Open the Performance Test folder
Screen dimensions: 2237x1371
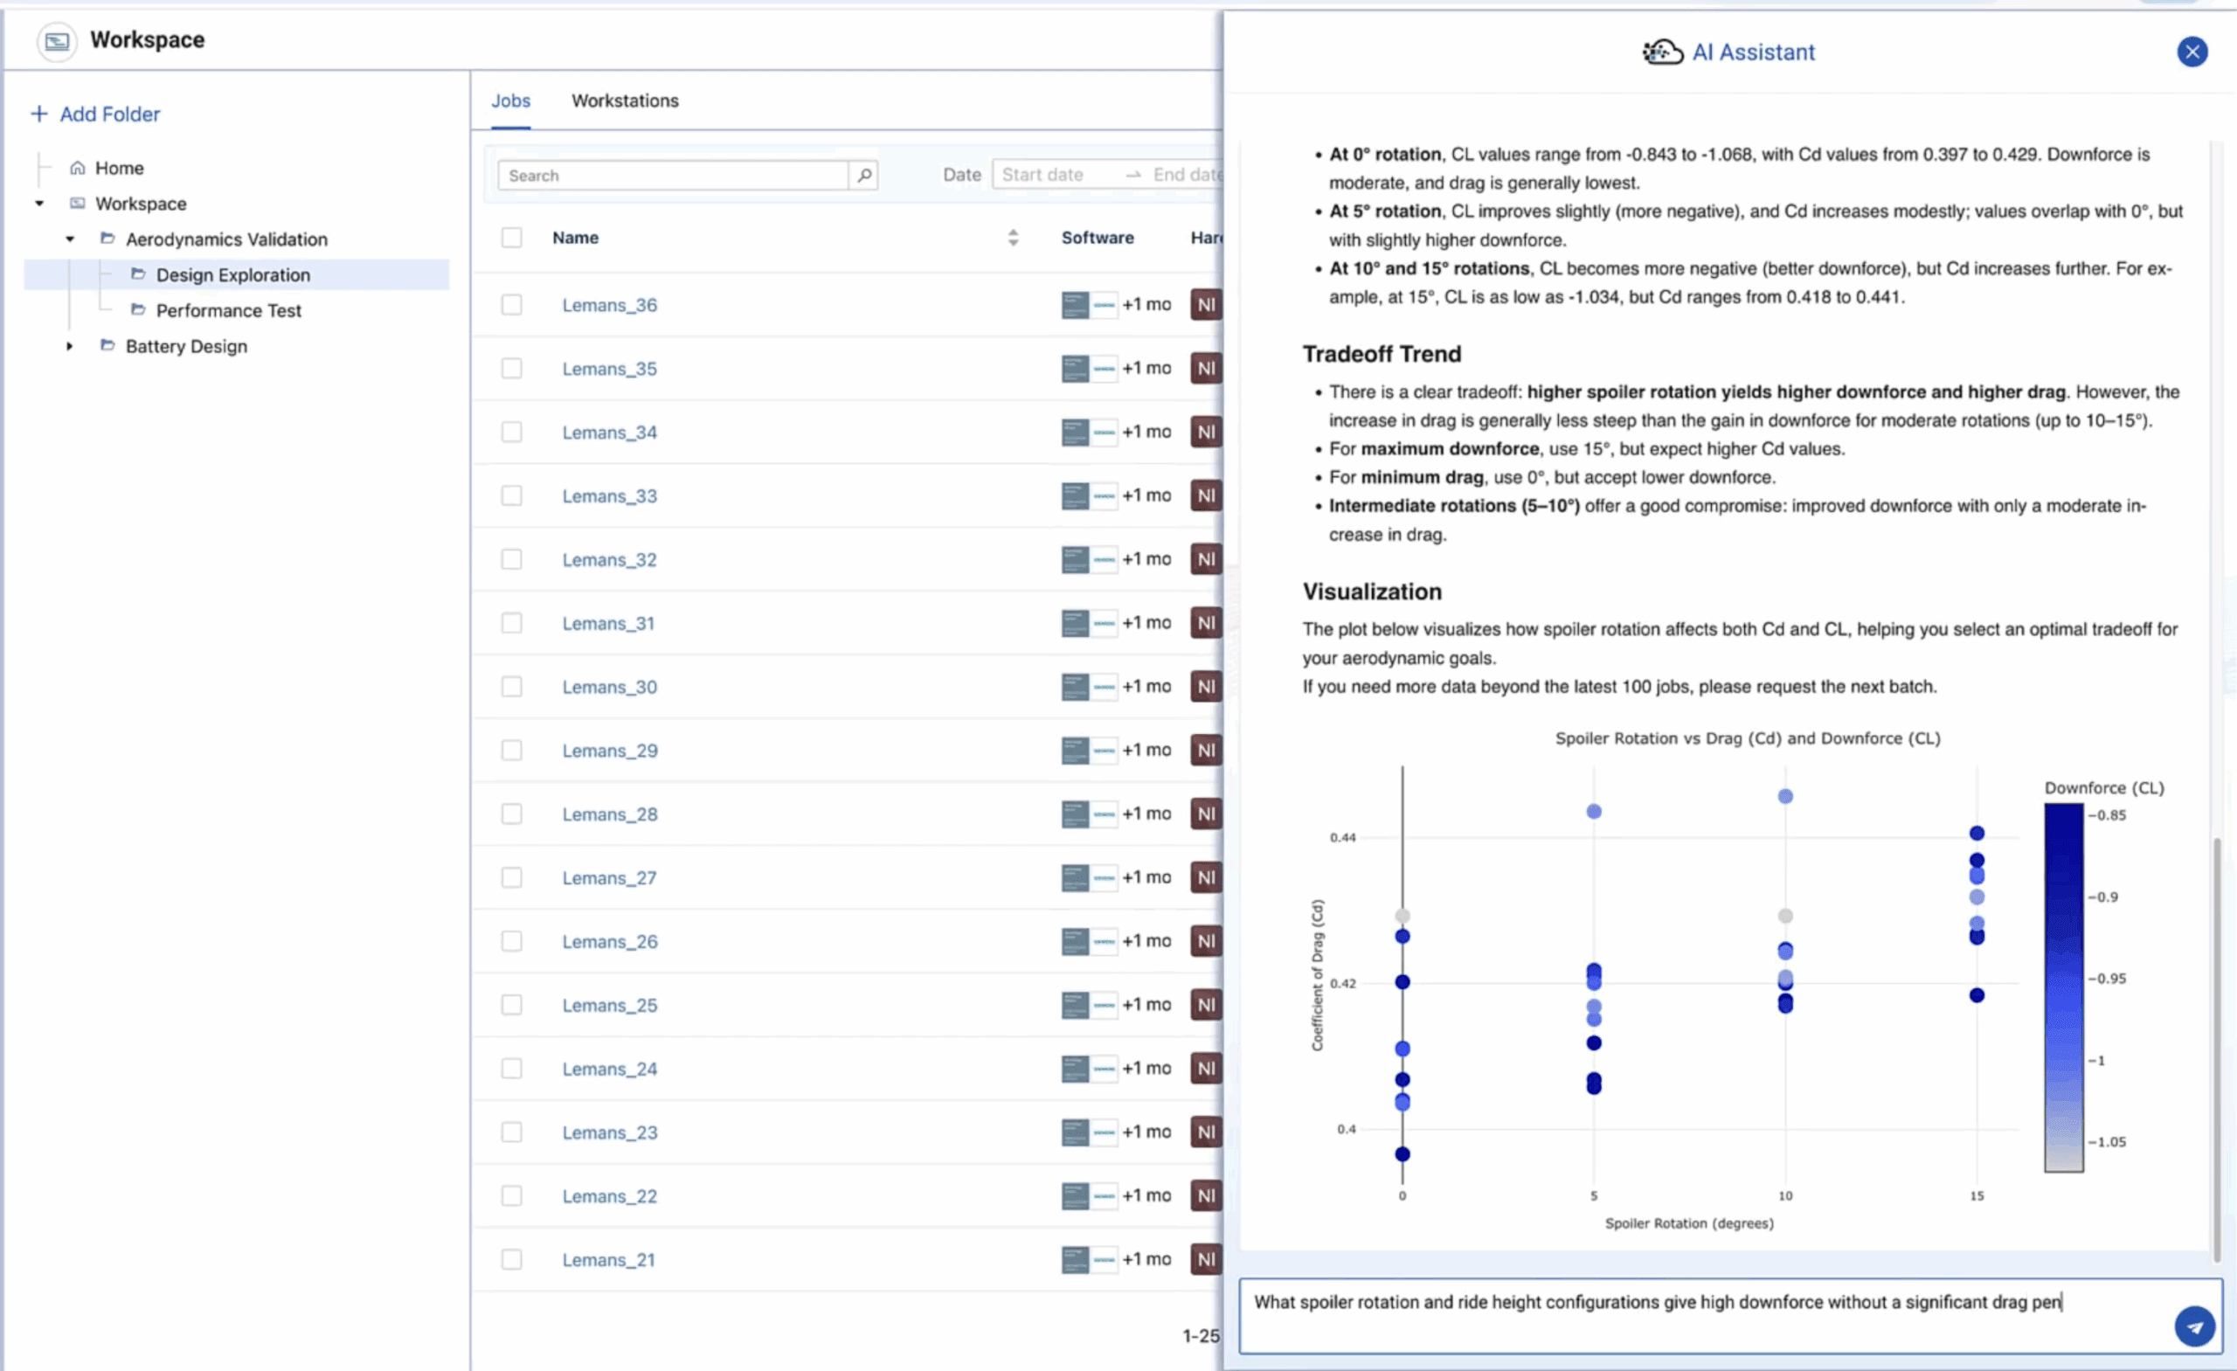click(228, 311)
